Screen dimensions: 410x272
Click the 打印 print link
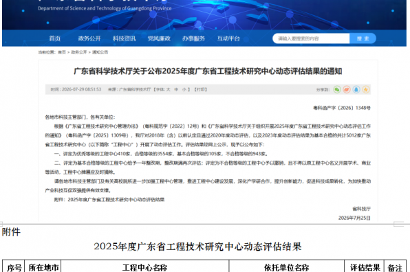point(201,89)
